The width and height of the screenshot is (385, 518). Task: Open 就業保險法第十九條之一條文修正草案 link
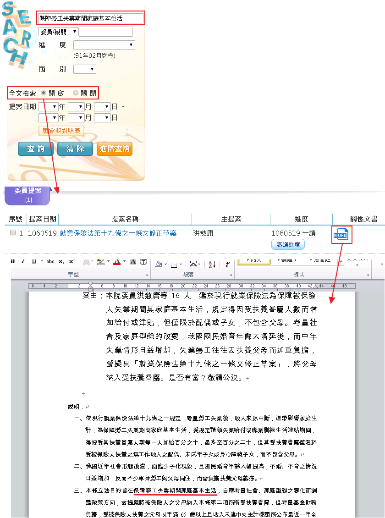118,233
